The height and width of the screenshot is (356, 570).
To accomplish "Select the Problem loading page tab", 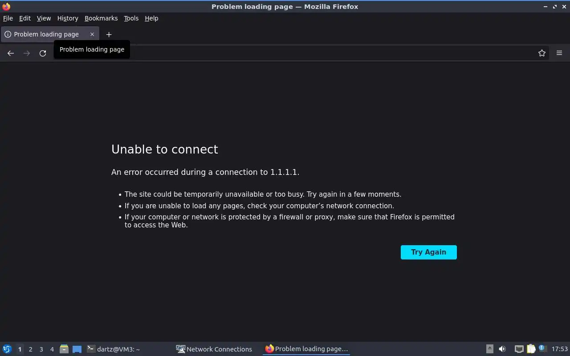I will 50,34.
